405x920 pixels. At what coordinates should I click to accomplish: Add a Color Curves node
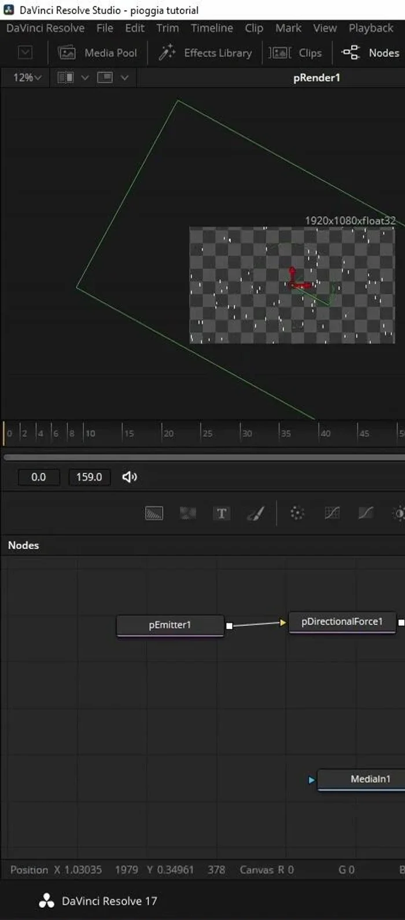coord(366,513)
